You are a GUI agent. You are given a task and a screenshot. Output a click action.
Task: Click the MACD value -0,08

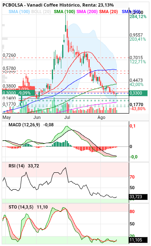click(49, 125)
